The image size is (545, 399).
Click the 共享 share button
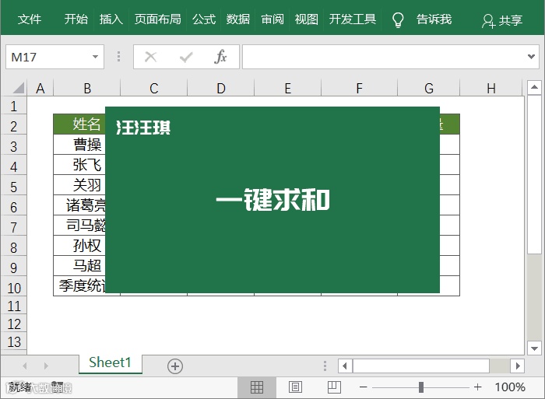coord(502,20)
